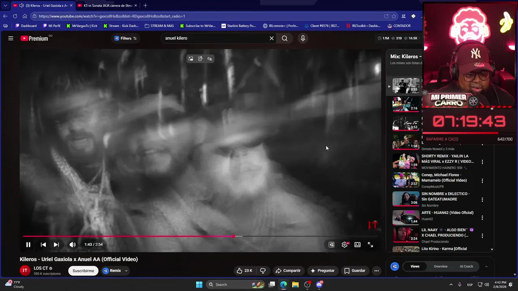The image size is (518, 291).
Task: Like the video with 23 K
Action: pyautogui.click(x=244, y=271)
